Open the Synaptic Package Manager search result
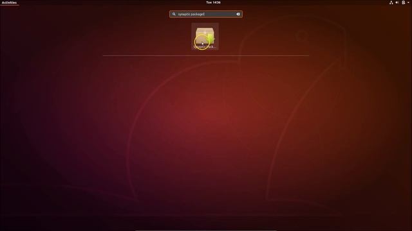The image size is (412, 231). pos(205,37)
